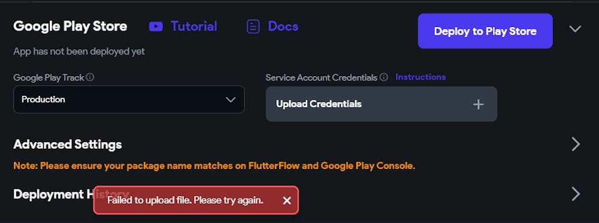599x223 pixels.
Task: Dismiss the failed upload error toast
Action: point(287,200)
